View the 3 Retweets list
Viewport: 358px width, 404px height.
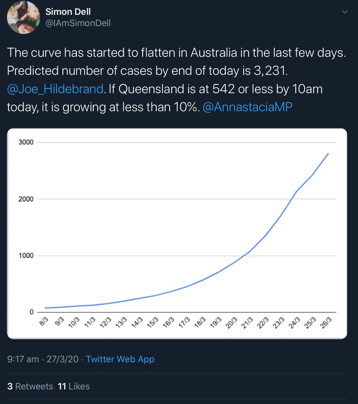[x=30, y=386]
